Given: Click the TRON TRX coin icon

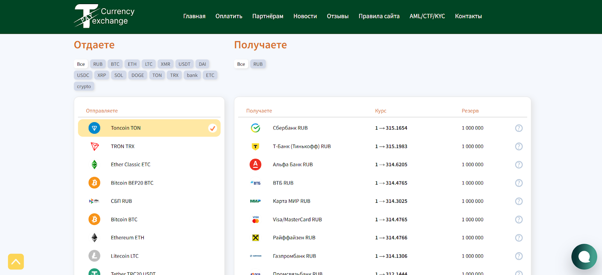Looking at the screenshot, I should click(94, 147).
